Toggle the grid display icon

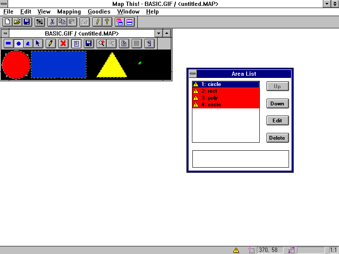[x=136, y=43]
